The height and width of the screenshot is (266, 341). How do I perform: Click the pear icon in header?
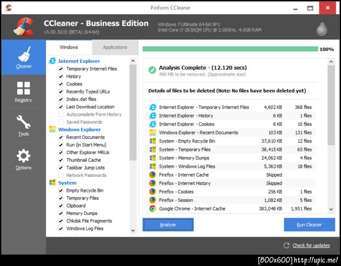pos(322,28)
